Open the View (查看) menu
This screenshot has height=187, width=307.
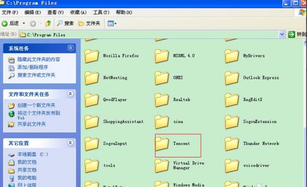coord(55,13)
